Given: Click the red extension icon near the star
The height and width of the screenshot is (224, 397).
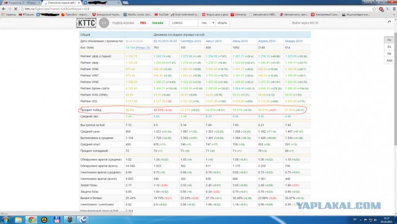Looking at the screenshot, I should [x=381, y=9].
